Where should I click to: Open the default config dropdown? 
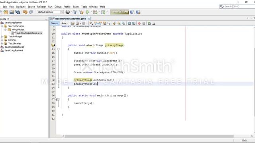pyautogui.click(x=50, y=12)
